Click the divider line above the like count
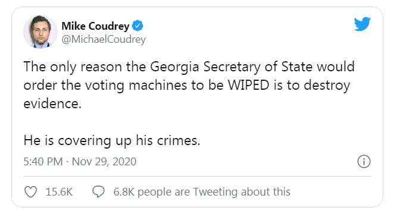The width and height of the screenshot is (403, 214). coord(198,177)
